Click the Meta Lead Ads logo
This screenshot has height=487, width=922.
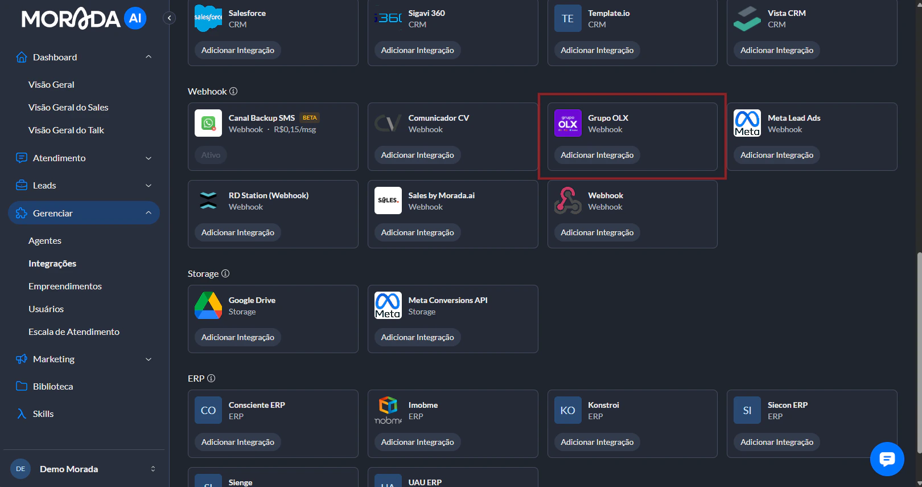747,123
